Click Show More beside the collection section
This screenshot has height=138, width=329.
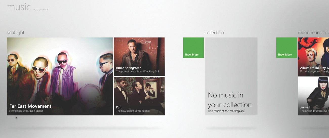193,48
